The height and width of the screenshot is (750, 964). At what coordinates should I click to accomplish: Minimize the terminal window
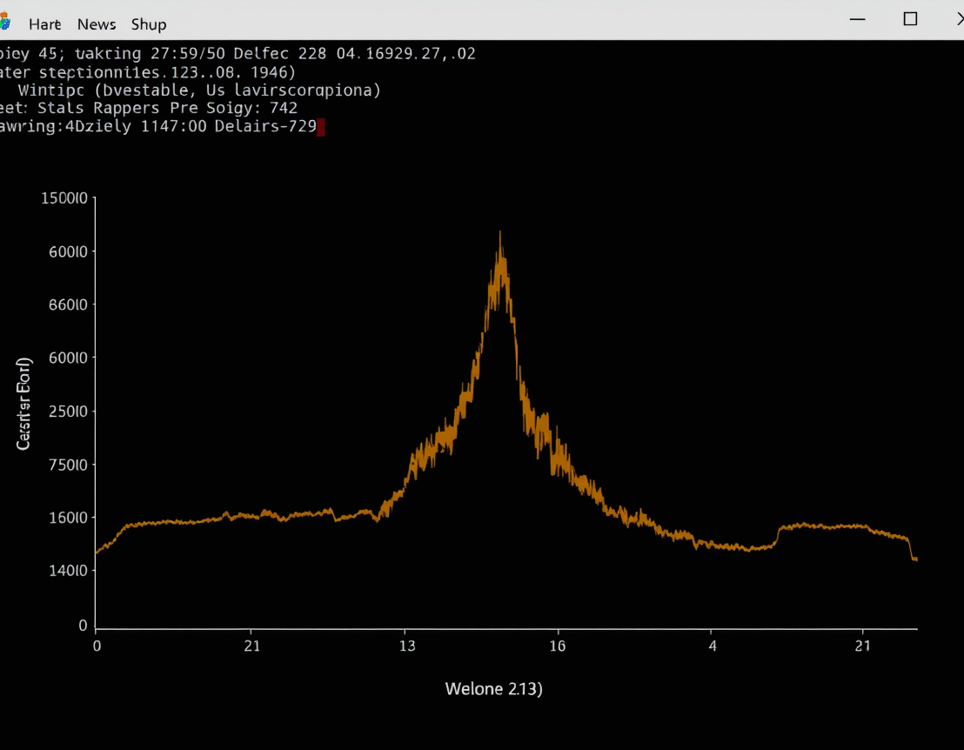(858, 19)
